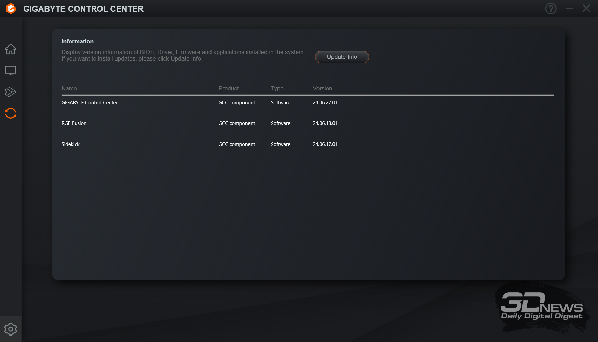The height and width of the screenshot is (342, 598).
Task: Open the Settings gear icon
Action: (11, 329)
